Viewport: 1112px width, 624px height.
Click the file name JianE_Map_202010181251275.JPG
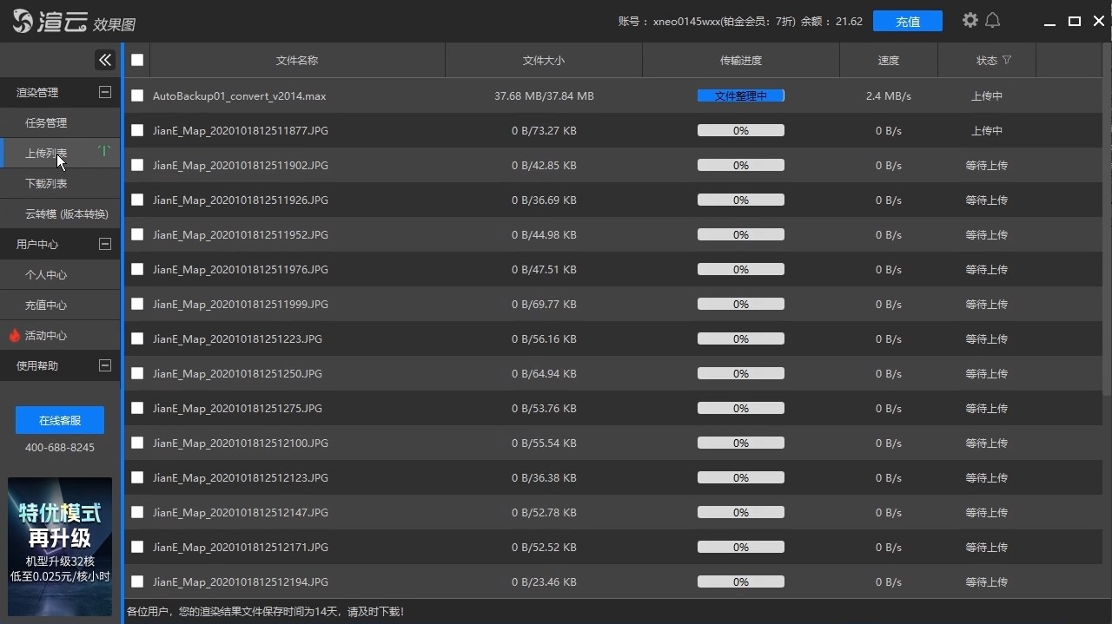[237, 408]
